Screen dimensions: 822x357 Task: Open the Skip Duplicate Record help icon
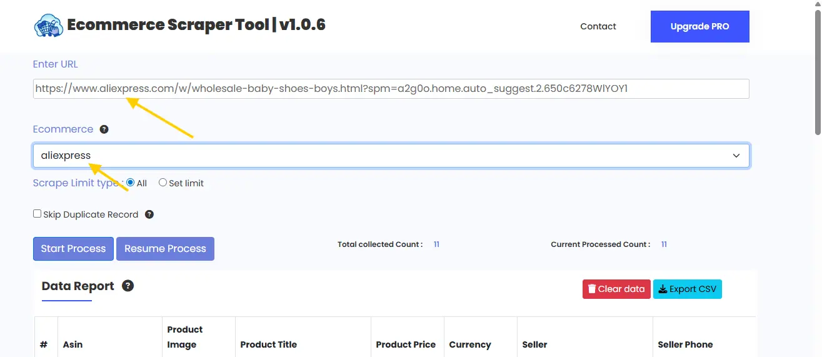coord(149,214)
